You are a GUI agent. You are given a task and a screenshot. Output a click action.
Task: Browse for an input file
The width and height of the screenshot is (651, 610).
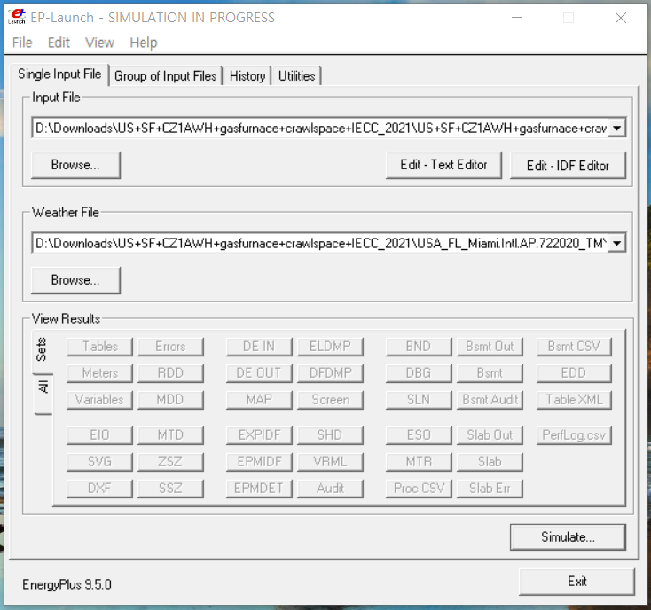(75, 165)
